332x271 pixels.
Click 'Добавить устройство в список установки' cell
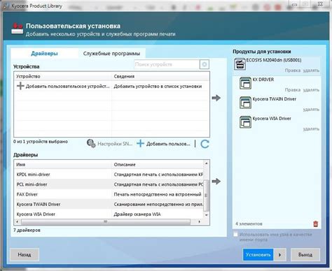click(x=158, y=87)
